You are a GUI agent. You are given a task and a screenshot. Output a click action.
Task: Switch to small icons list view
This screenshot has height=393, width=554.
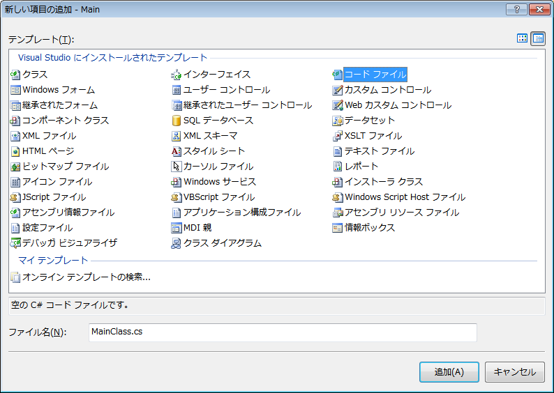tap(538, 38)
